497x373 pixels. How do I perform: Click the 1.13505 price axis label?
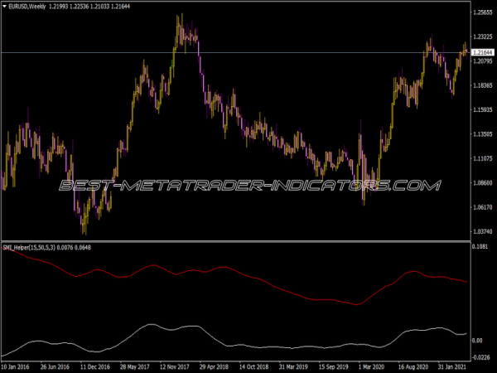coord(482,133)
